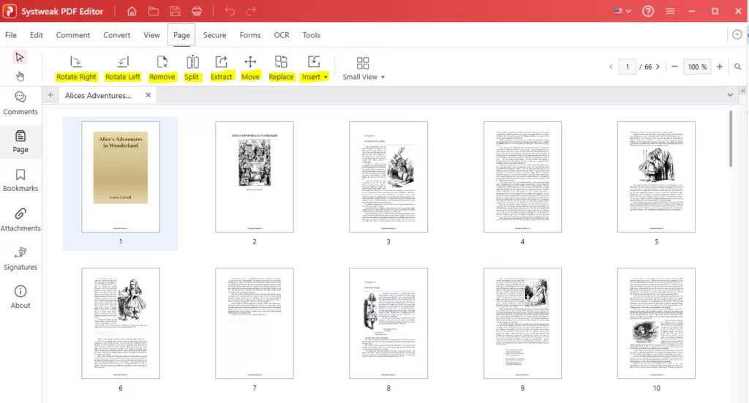Open the OCR menu
749x403 pixels.
click(x=282, y=35)
